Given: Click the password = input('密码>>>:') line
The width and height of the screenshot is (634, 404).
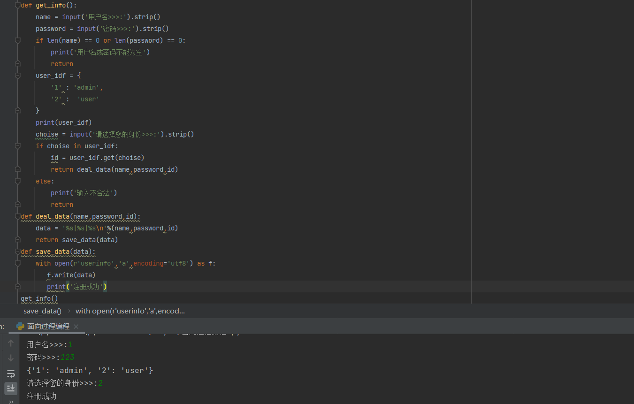Looking at the screenshot, I should click(x=102, y=29).
